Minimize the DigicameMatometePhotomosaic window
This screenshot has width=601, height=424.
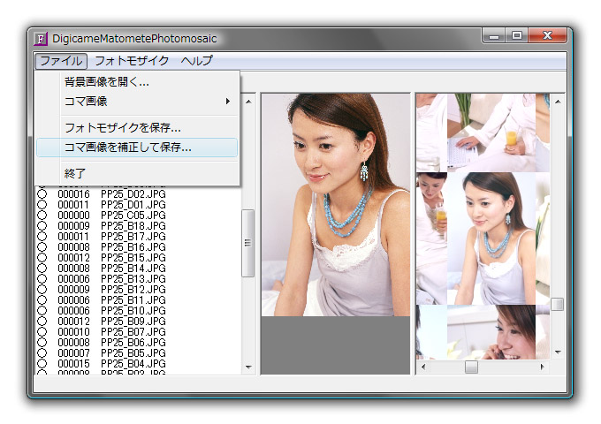(x=494, y=36)
